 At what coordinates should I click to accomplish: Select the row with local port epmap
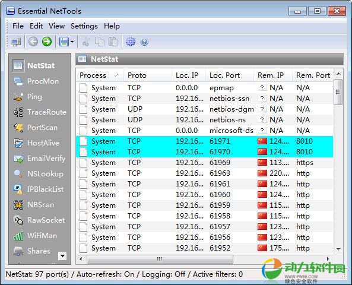coord(205,88)
